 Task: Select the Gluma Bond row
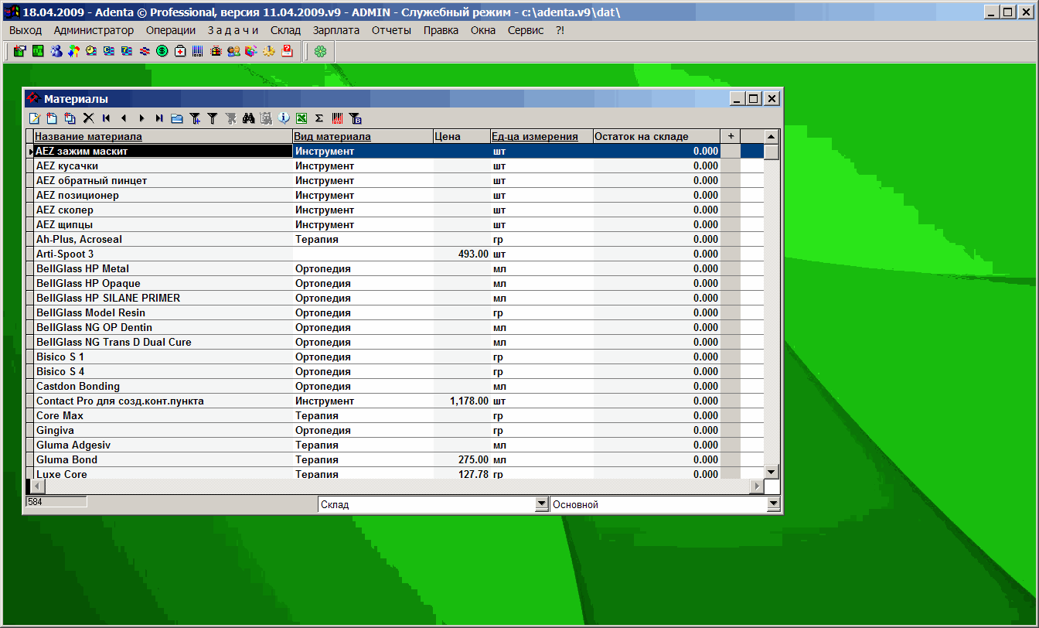coord(67,459)
